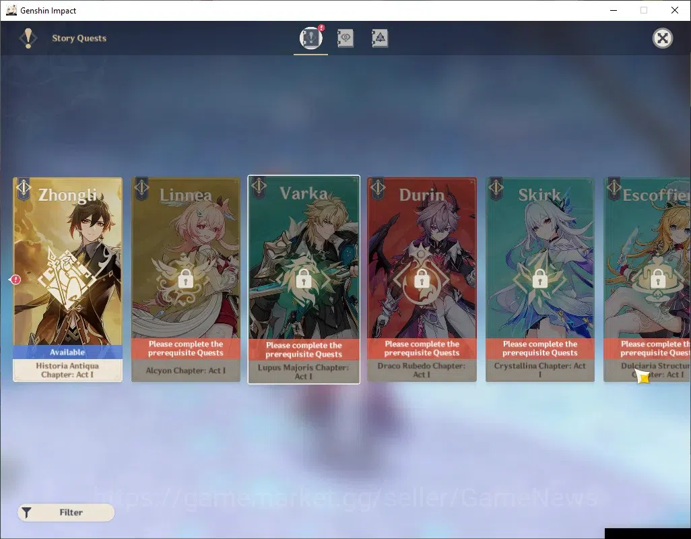
Task: Select the Escoffier quest card
Action: (647, 280)
